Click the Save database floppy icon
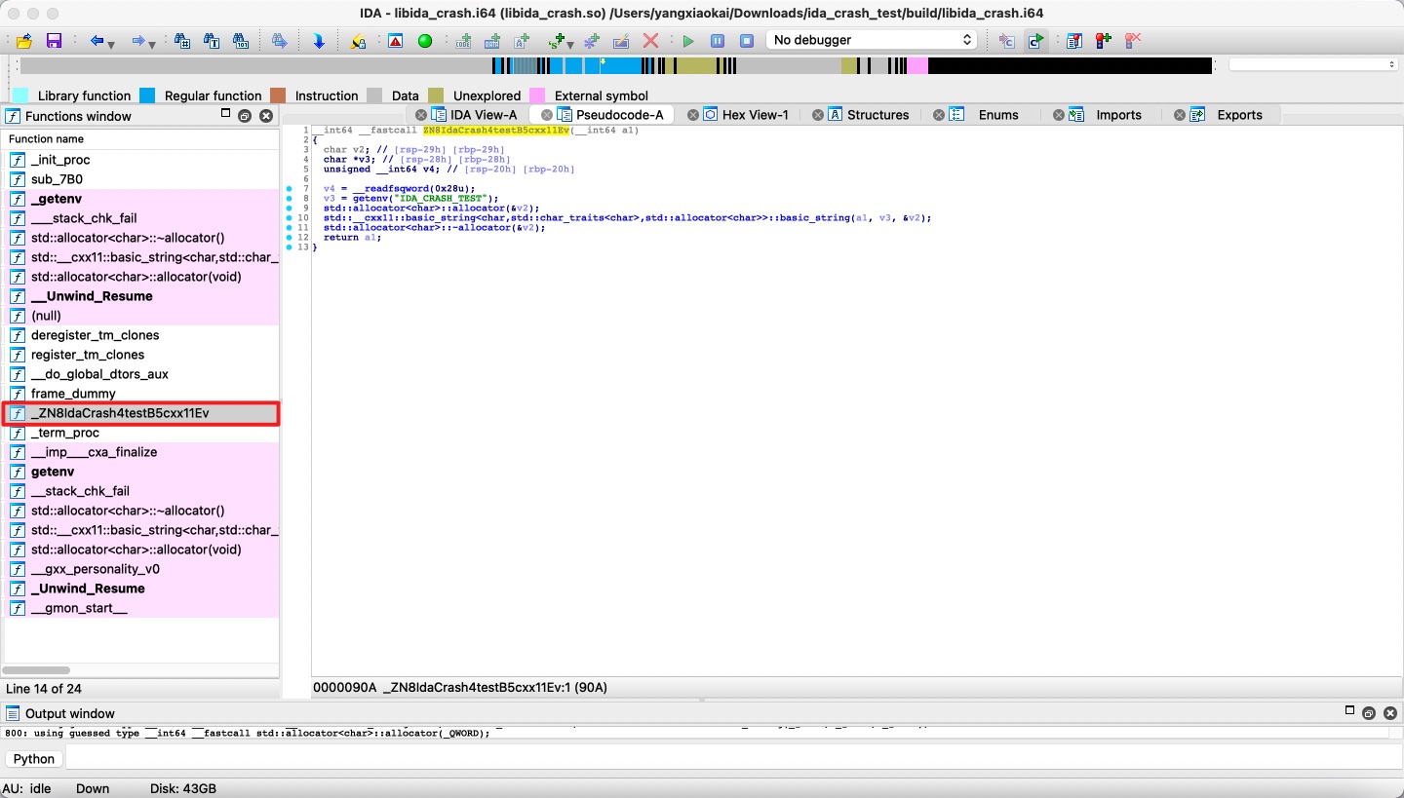The image size is (1404, 798). [54, 41]
